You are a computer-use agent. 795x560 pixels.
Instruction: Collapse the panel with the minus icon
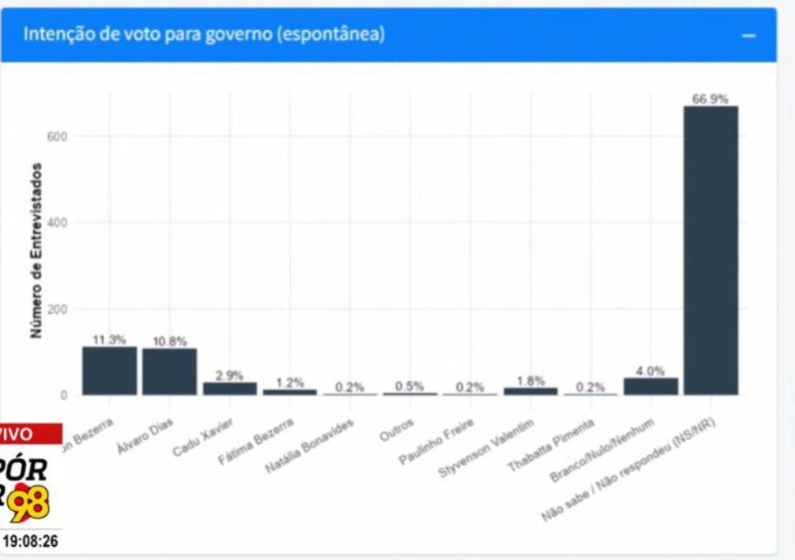pos(749,36)
